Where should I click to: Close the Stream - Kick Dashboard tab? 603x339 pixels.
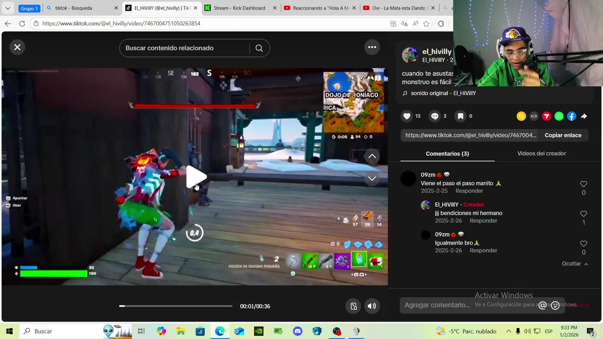point(275,8)
